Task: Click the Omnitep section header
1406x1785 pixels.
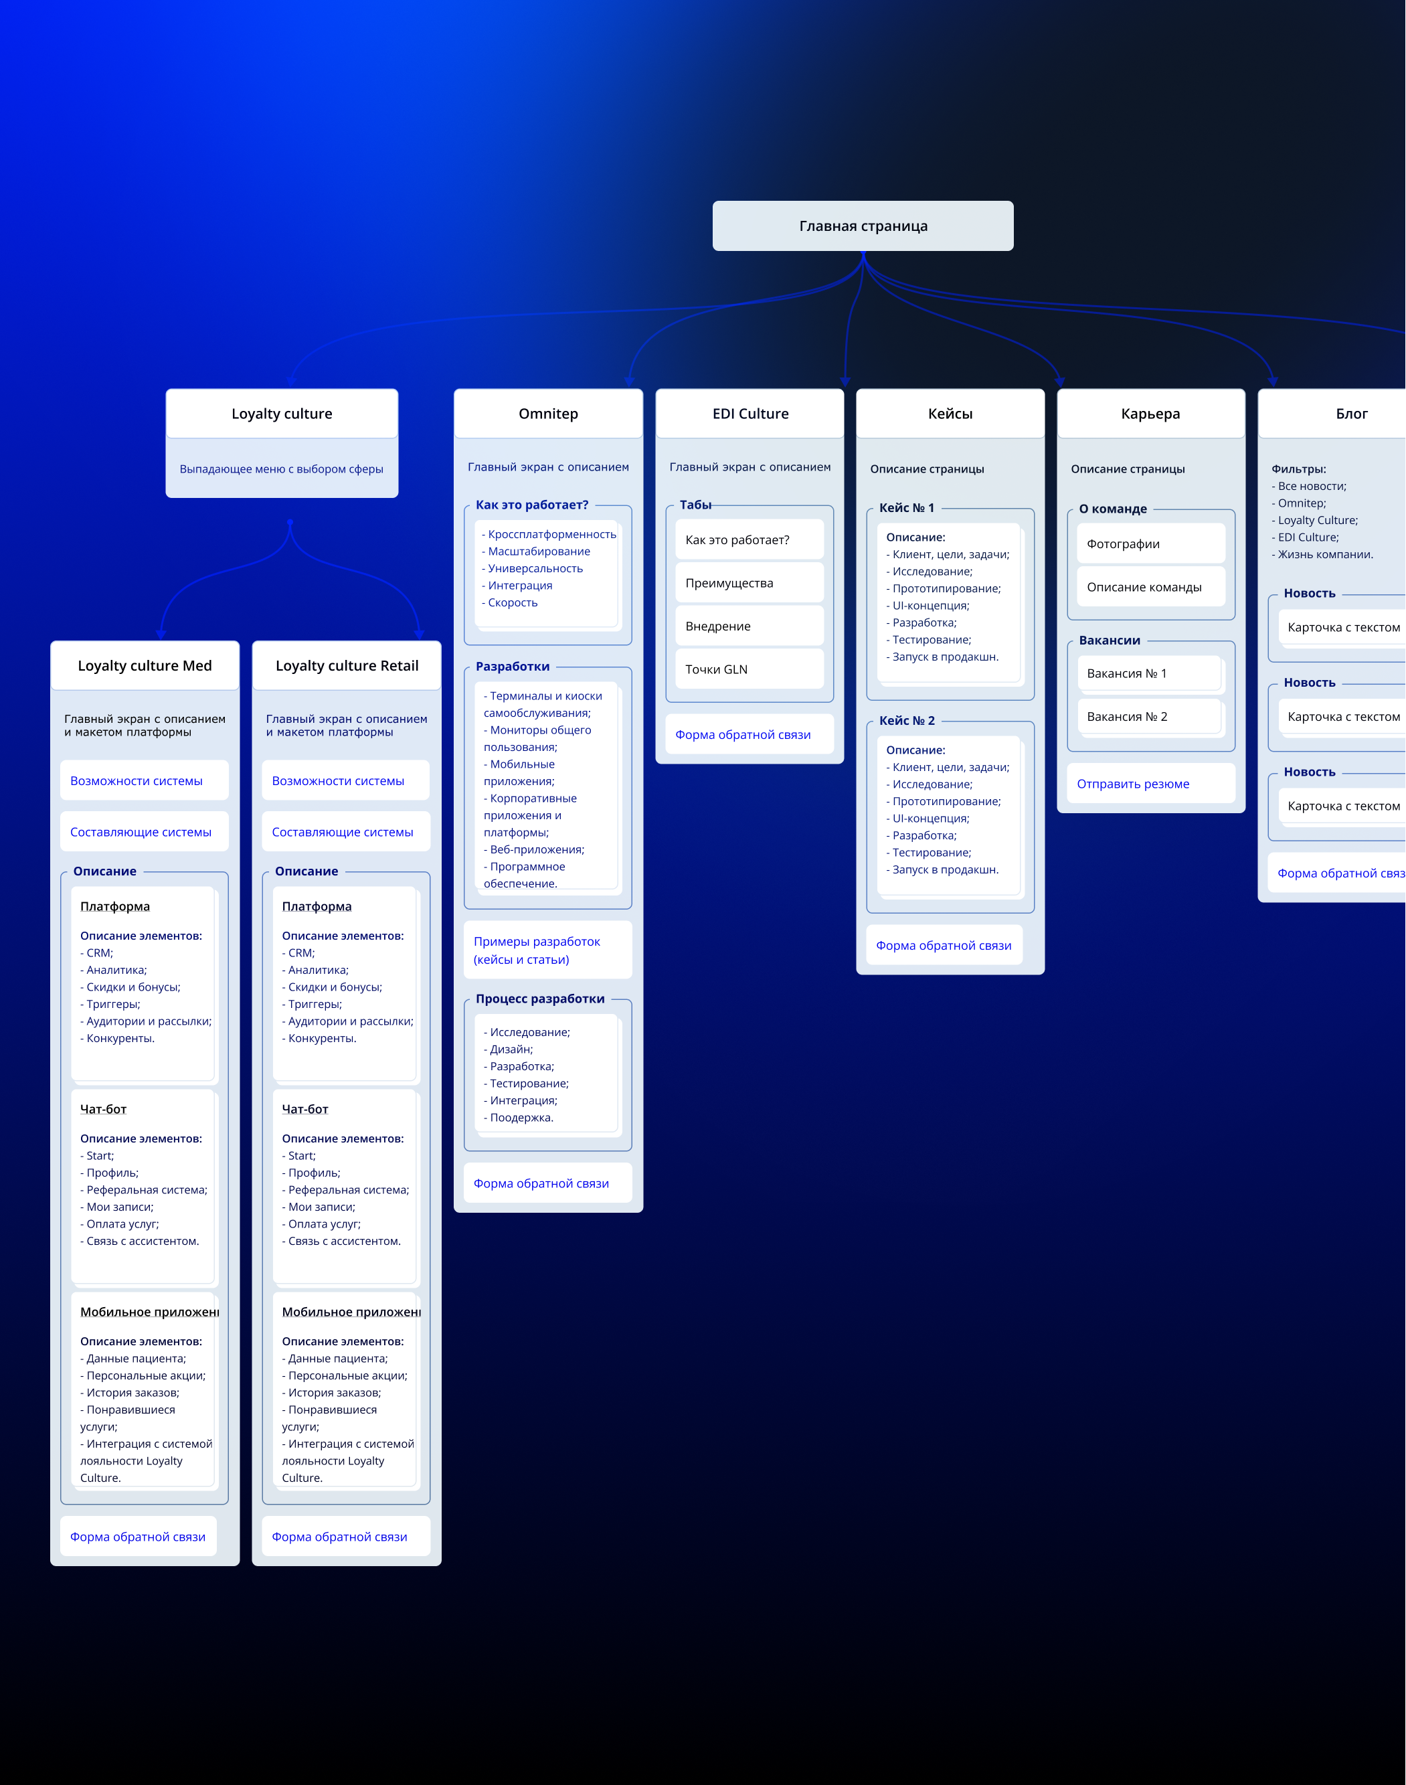Action: [548, 414]
